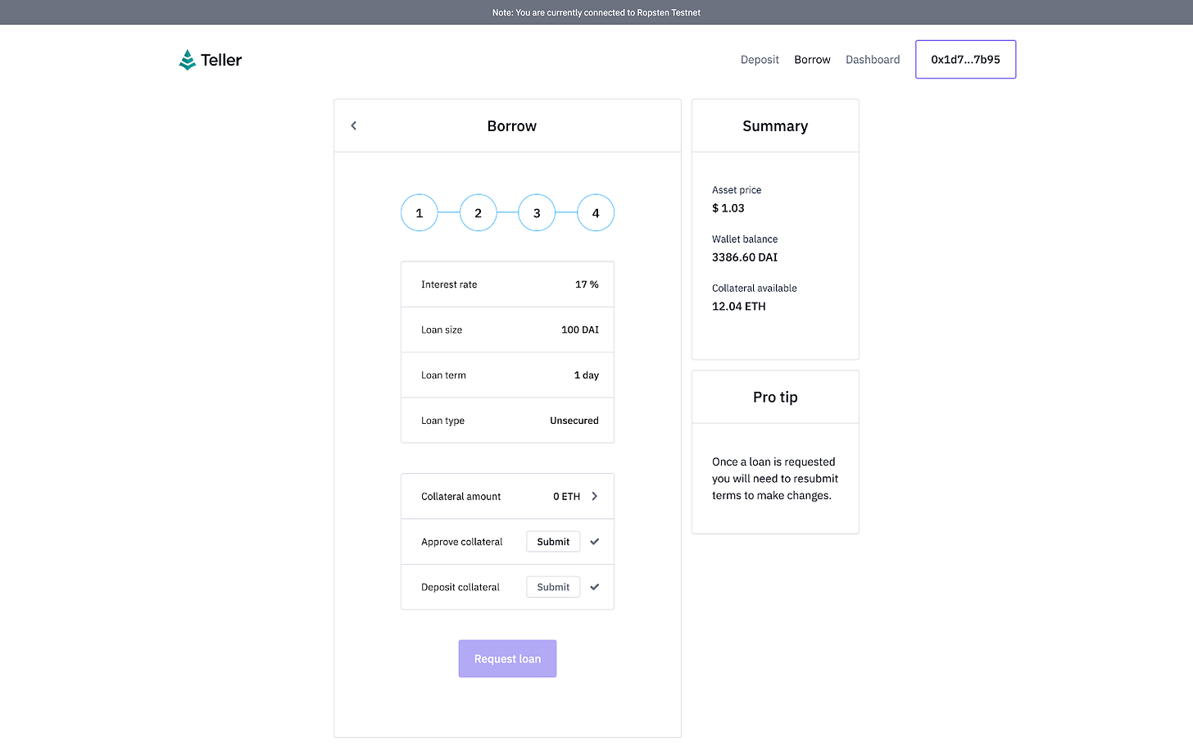1193x746 pixels.
Task: Click the Approve collateral label
Action: pos(462,542)
